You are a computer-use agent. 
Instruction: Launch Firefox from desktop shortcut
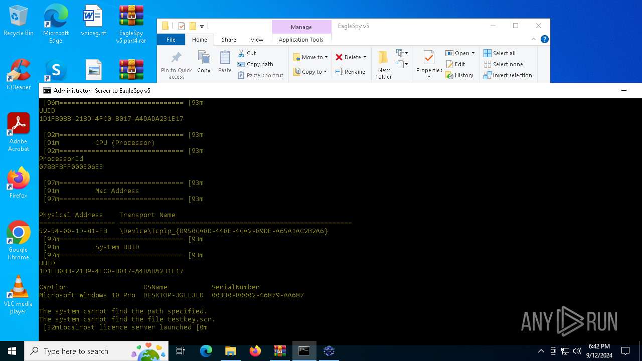[x=19, y=183]
